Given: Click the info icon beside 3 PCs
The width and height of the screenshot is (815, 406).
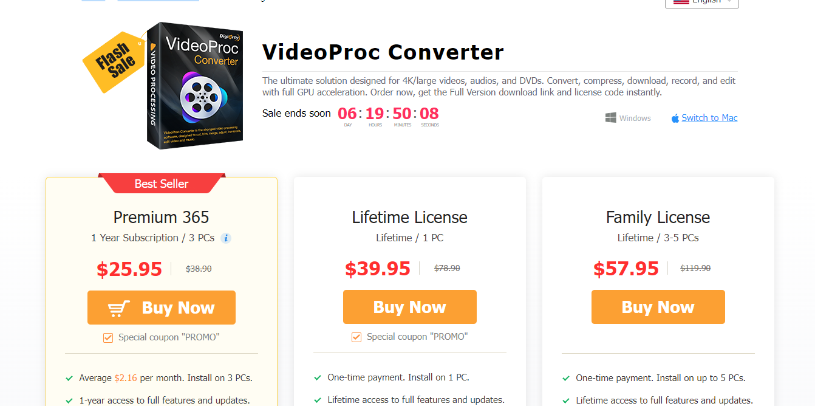Looking at the screenshot, I should 226,238.
